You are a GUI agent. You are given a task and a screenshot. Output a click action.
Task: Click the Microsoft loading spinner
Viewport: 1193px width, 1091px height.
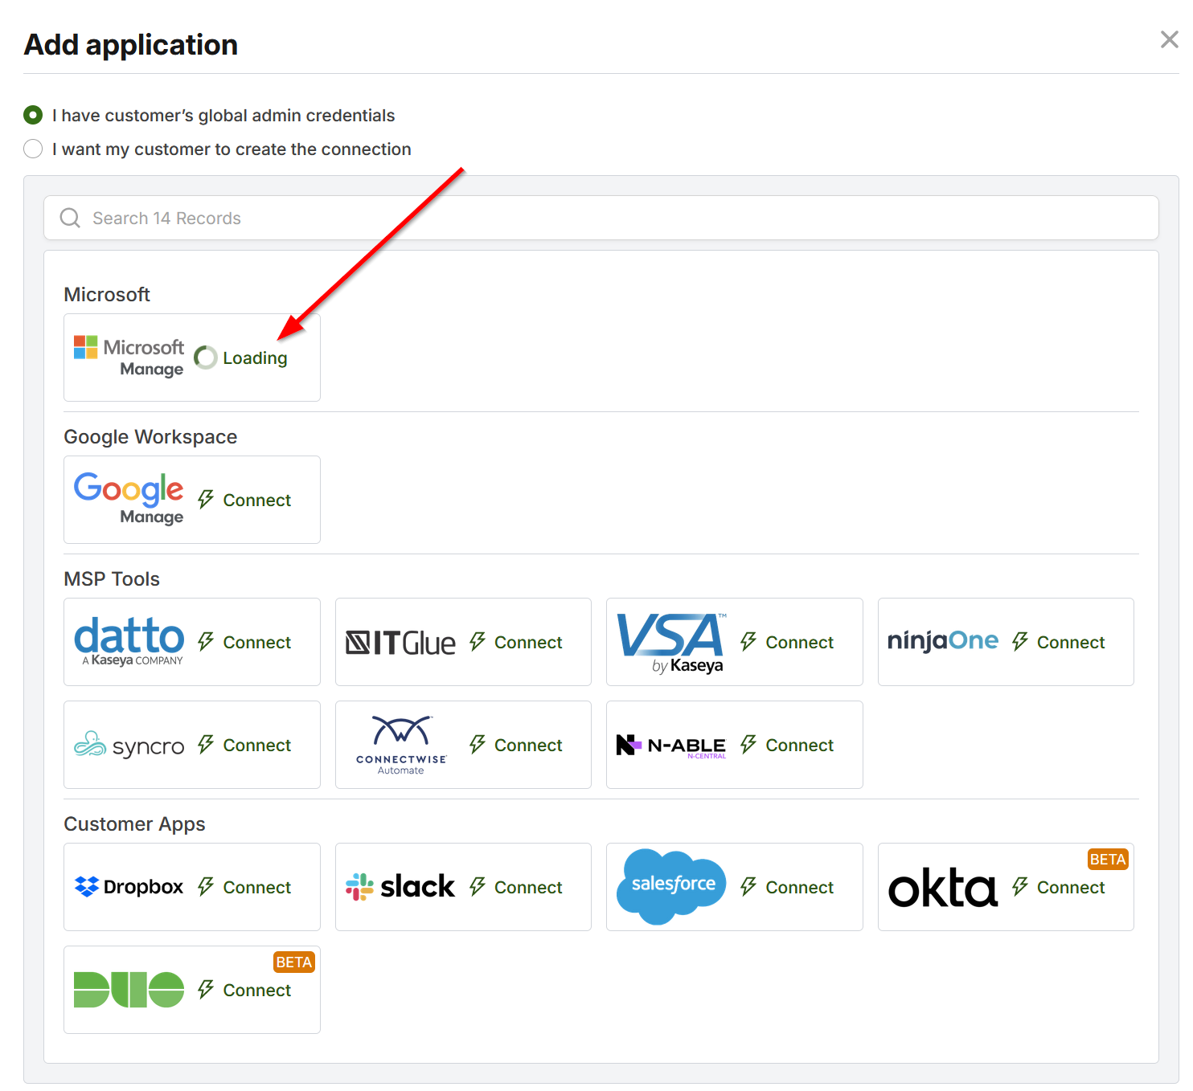click(206, 357)
